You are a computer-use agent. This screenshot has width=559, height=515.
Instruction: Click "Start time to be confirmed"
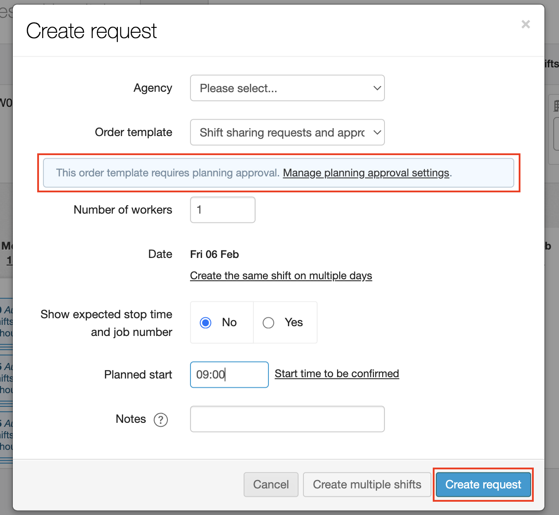(x=337, y=374)
